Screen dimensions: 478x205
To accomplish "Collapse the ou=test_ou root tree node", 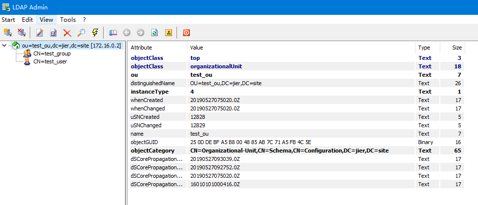I will pyautogui.click(x=4, y=46).
